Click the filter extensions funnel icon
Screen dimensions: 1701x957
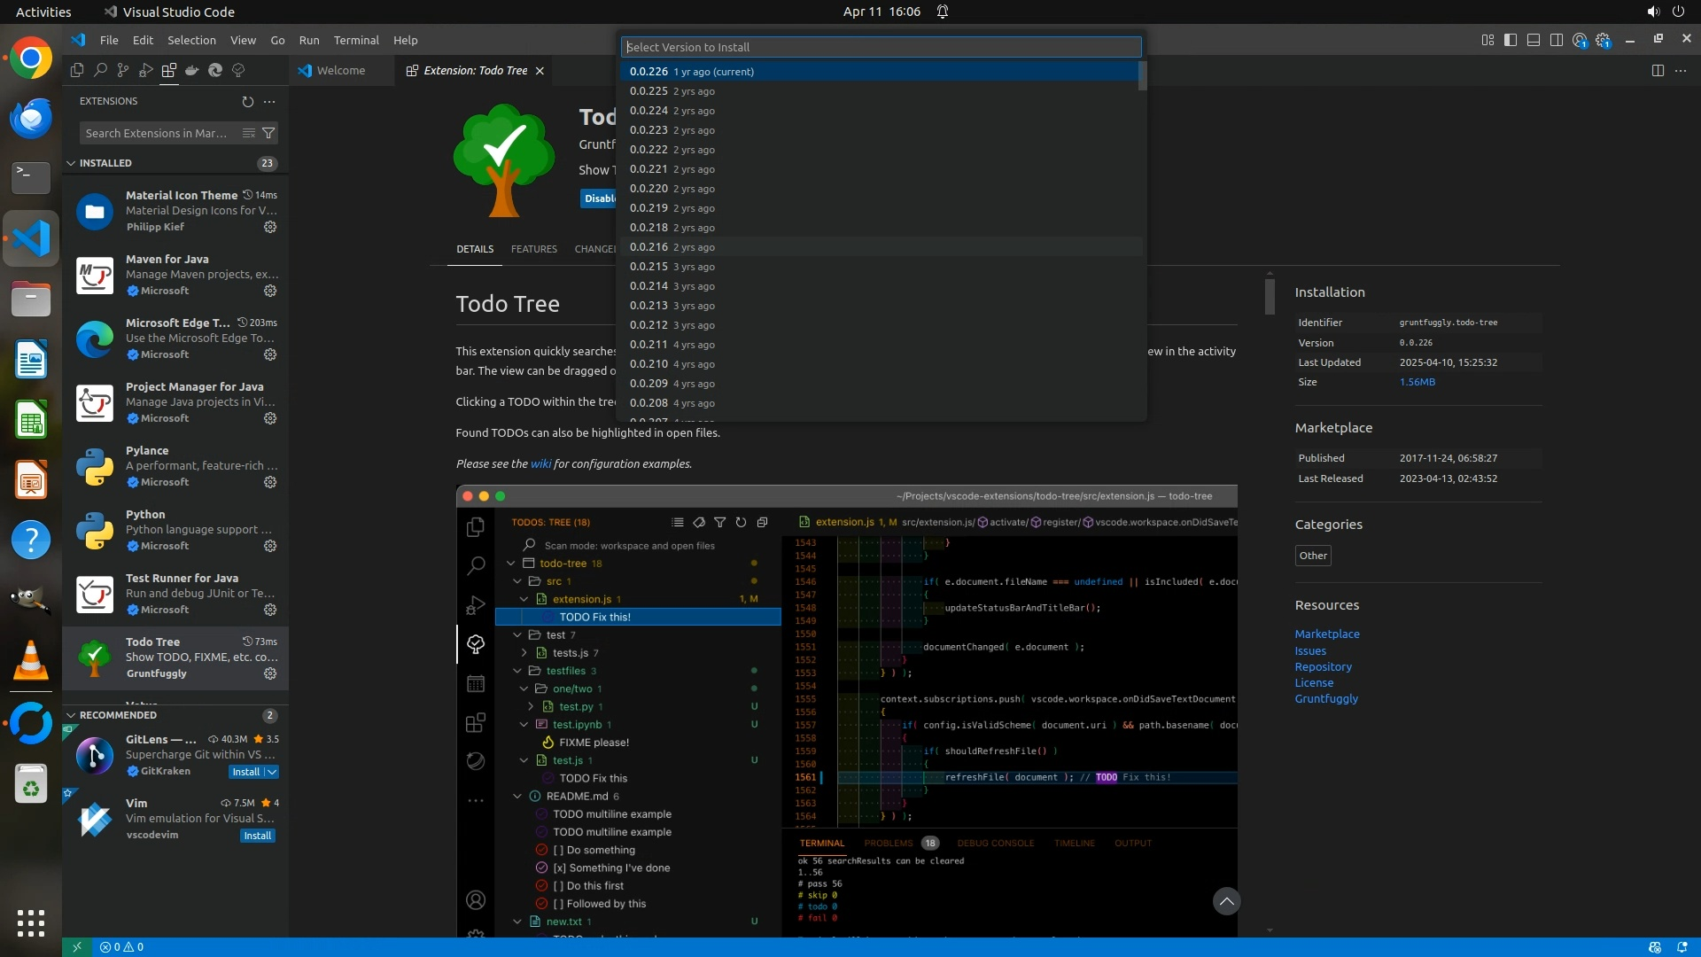(x=268, y=133)
